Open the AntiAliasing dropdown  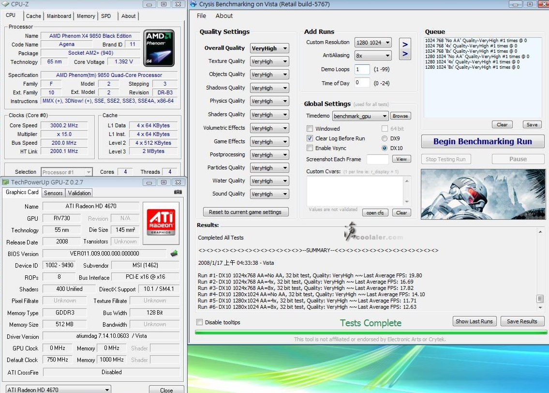coord(373,55)
